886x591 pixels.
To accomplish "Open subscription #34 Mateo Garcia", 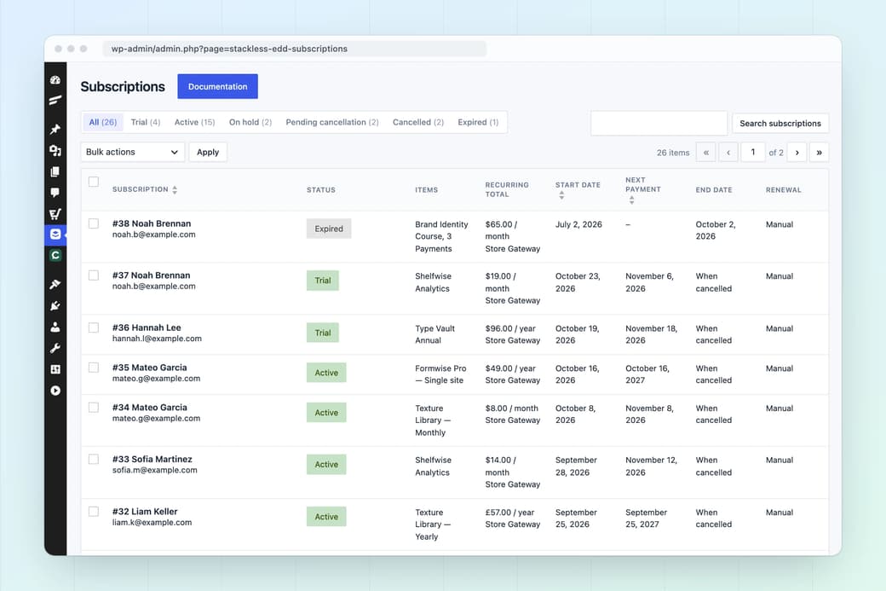I will tap(149, 407).
